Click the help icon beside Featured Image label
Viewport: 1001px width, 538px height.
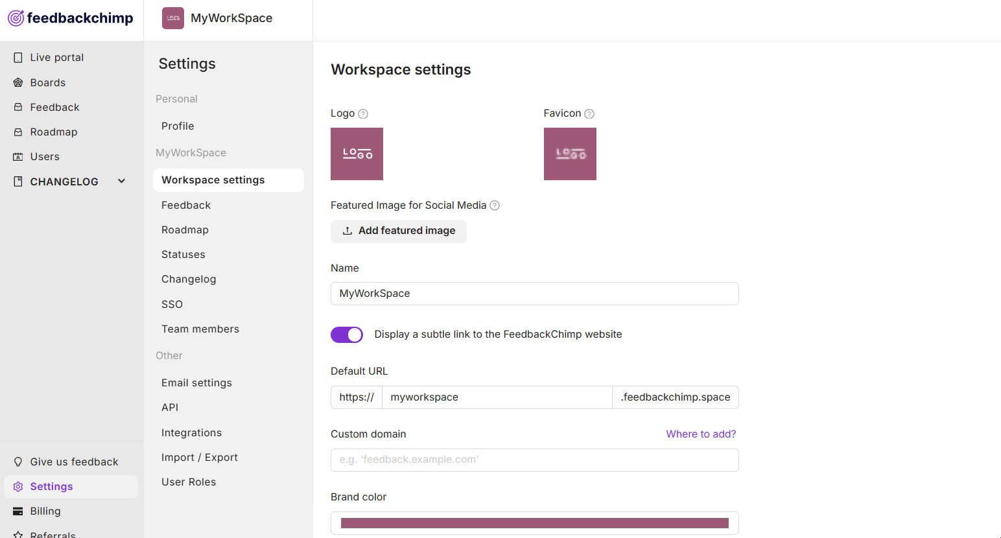tap(495, 205)
